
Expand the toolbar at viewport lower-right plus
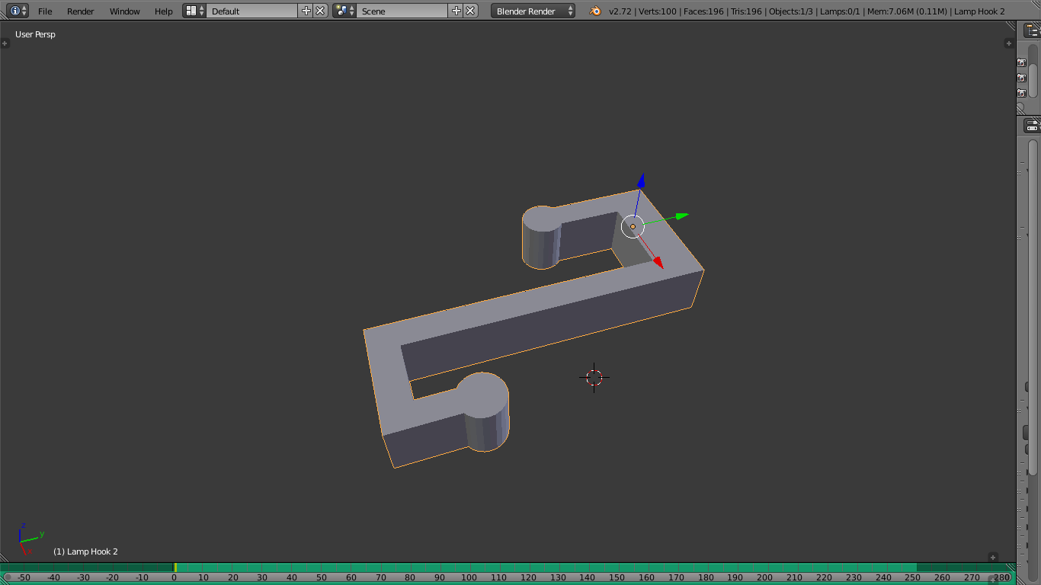[x=992, y=558]
